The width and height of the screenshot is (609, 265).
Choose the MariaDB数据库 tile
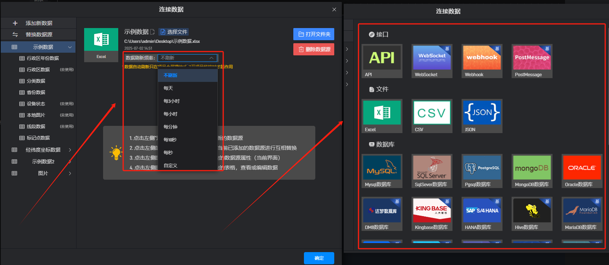pyautogui.click(x=582, y=214)
